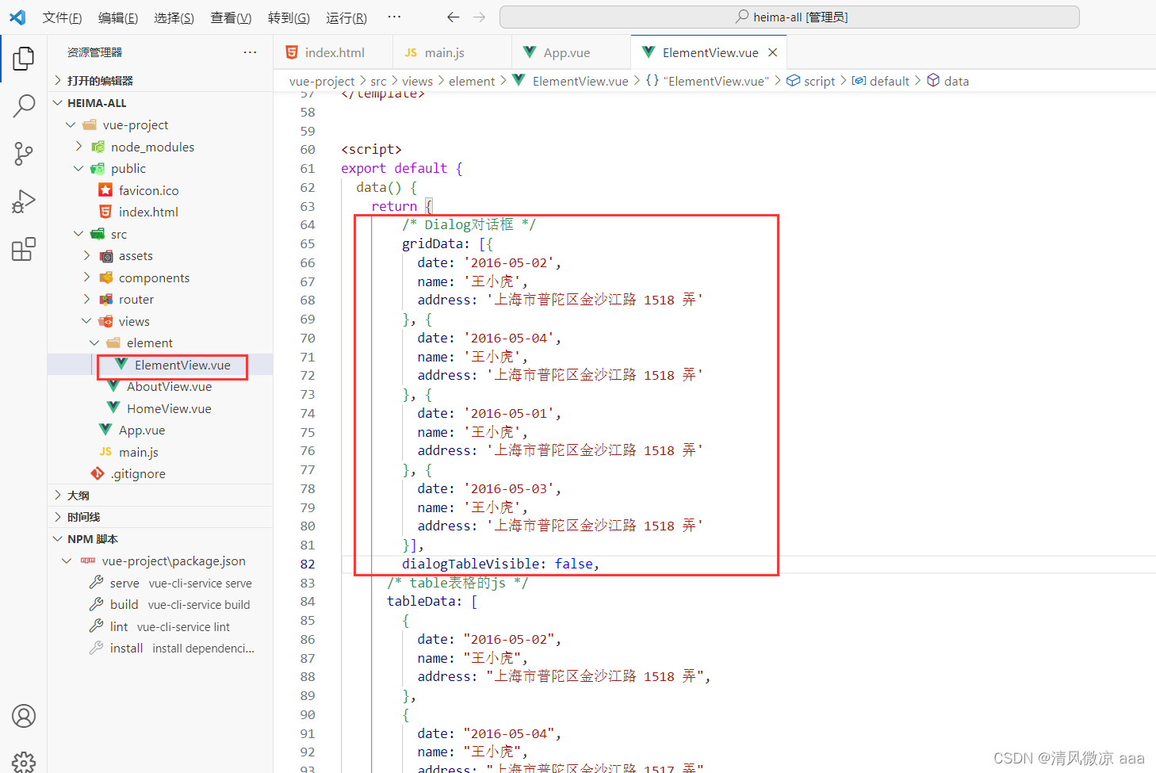Viewport: 1156px width, 773px height.
Task: Open the 文件(F) menu
Action: (62, 17)
